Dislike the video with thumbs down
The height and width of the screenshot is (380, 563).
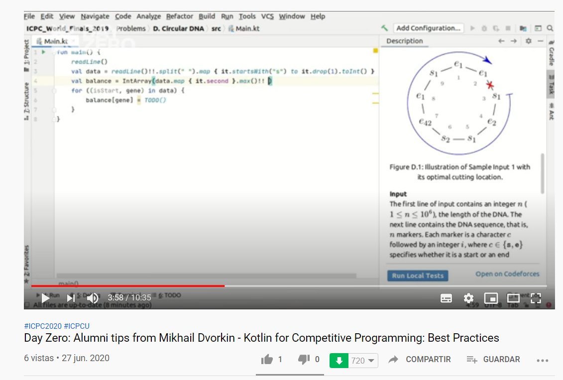point(304,359)
